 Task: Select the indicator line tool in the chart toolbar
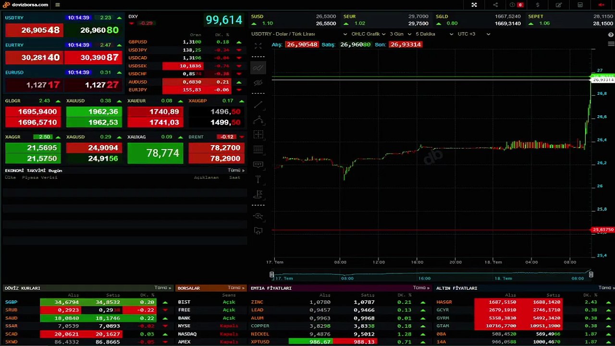(x=258, y=68)
